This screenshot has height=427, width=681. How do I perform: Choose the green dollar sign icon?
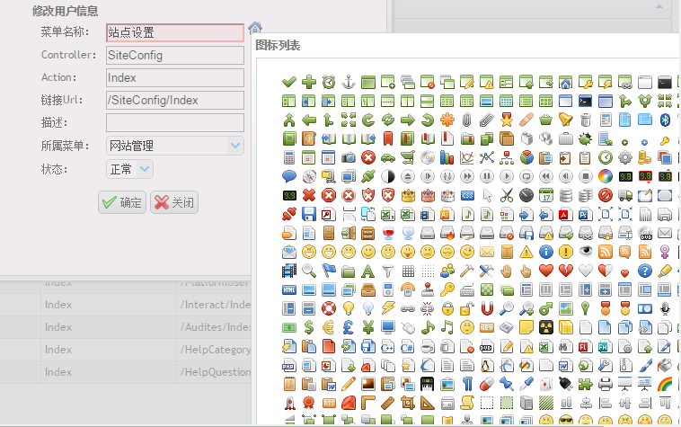(x=309, y=327)
